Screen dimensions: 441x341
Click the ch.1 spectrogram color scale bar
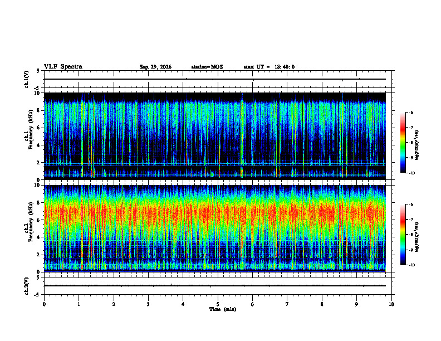tap(403, 143)
